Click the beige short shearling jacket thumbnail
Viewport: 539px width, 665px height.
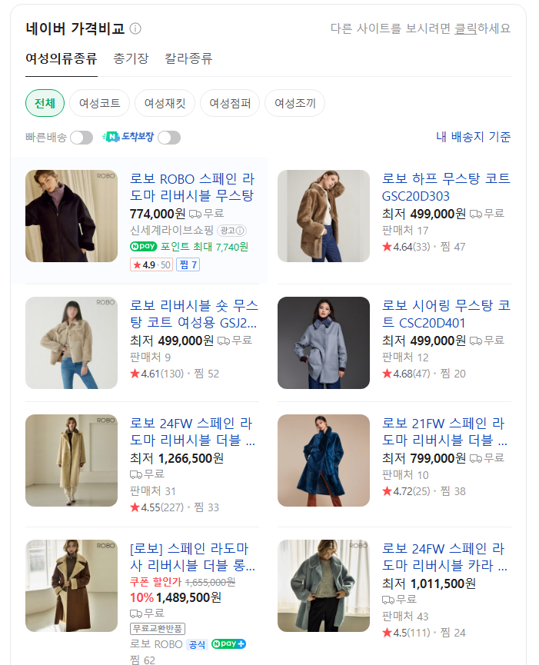point(72,343)
